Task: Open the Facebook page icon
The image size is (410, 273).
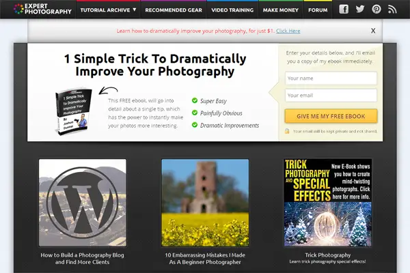Action: [344, 9]
